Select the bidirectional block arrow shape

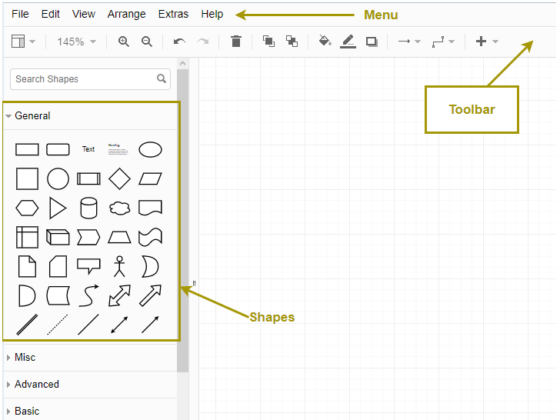tap(119, 295)
